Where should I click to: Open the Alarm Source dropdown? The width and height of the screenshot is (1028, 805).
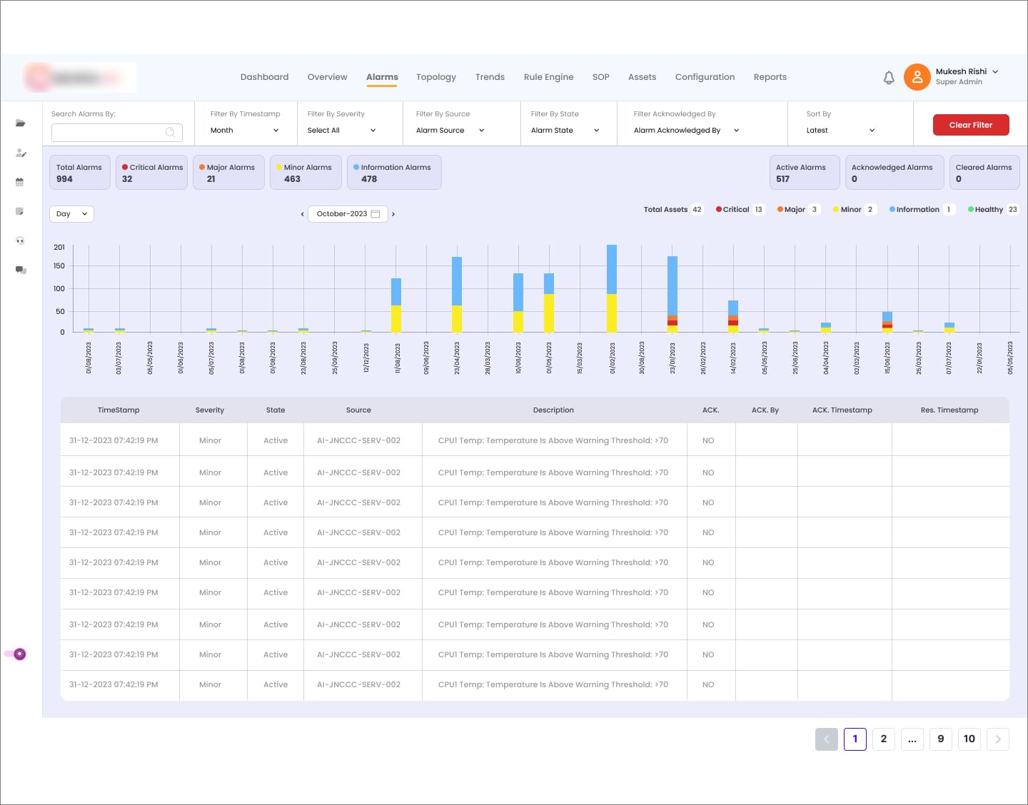click(450, 131)
